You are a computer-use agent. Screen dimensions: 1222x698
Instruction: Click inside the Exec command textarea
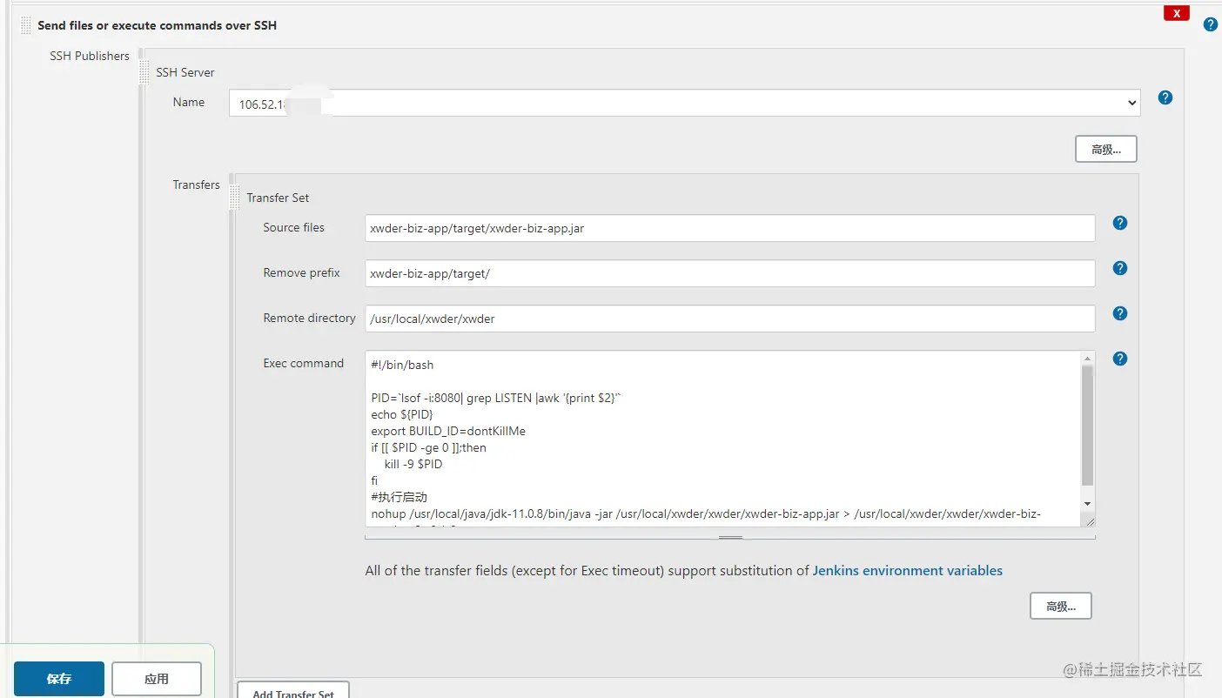coord(722,439)
